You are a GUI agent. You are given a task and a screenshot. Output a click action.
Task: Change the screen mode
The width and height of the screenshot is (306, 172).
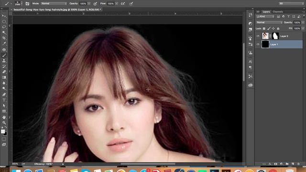point(4,145)
